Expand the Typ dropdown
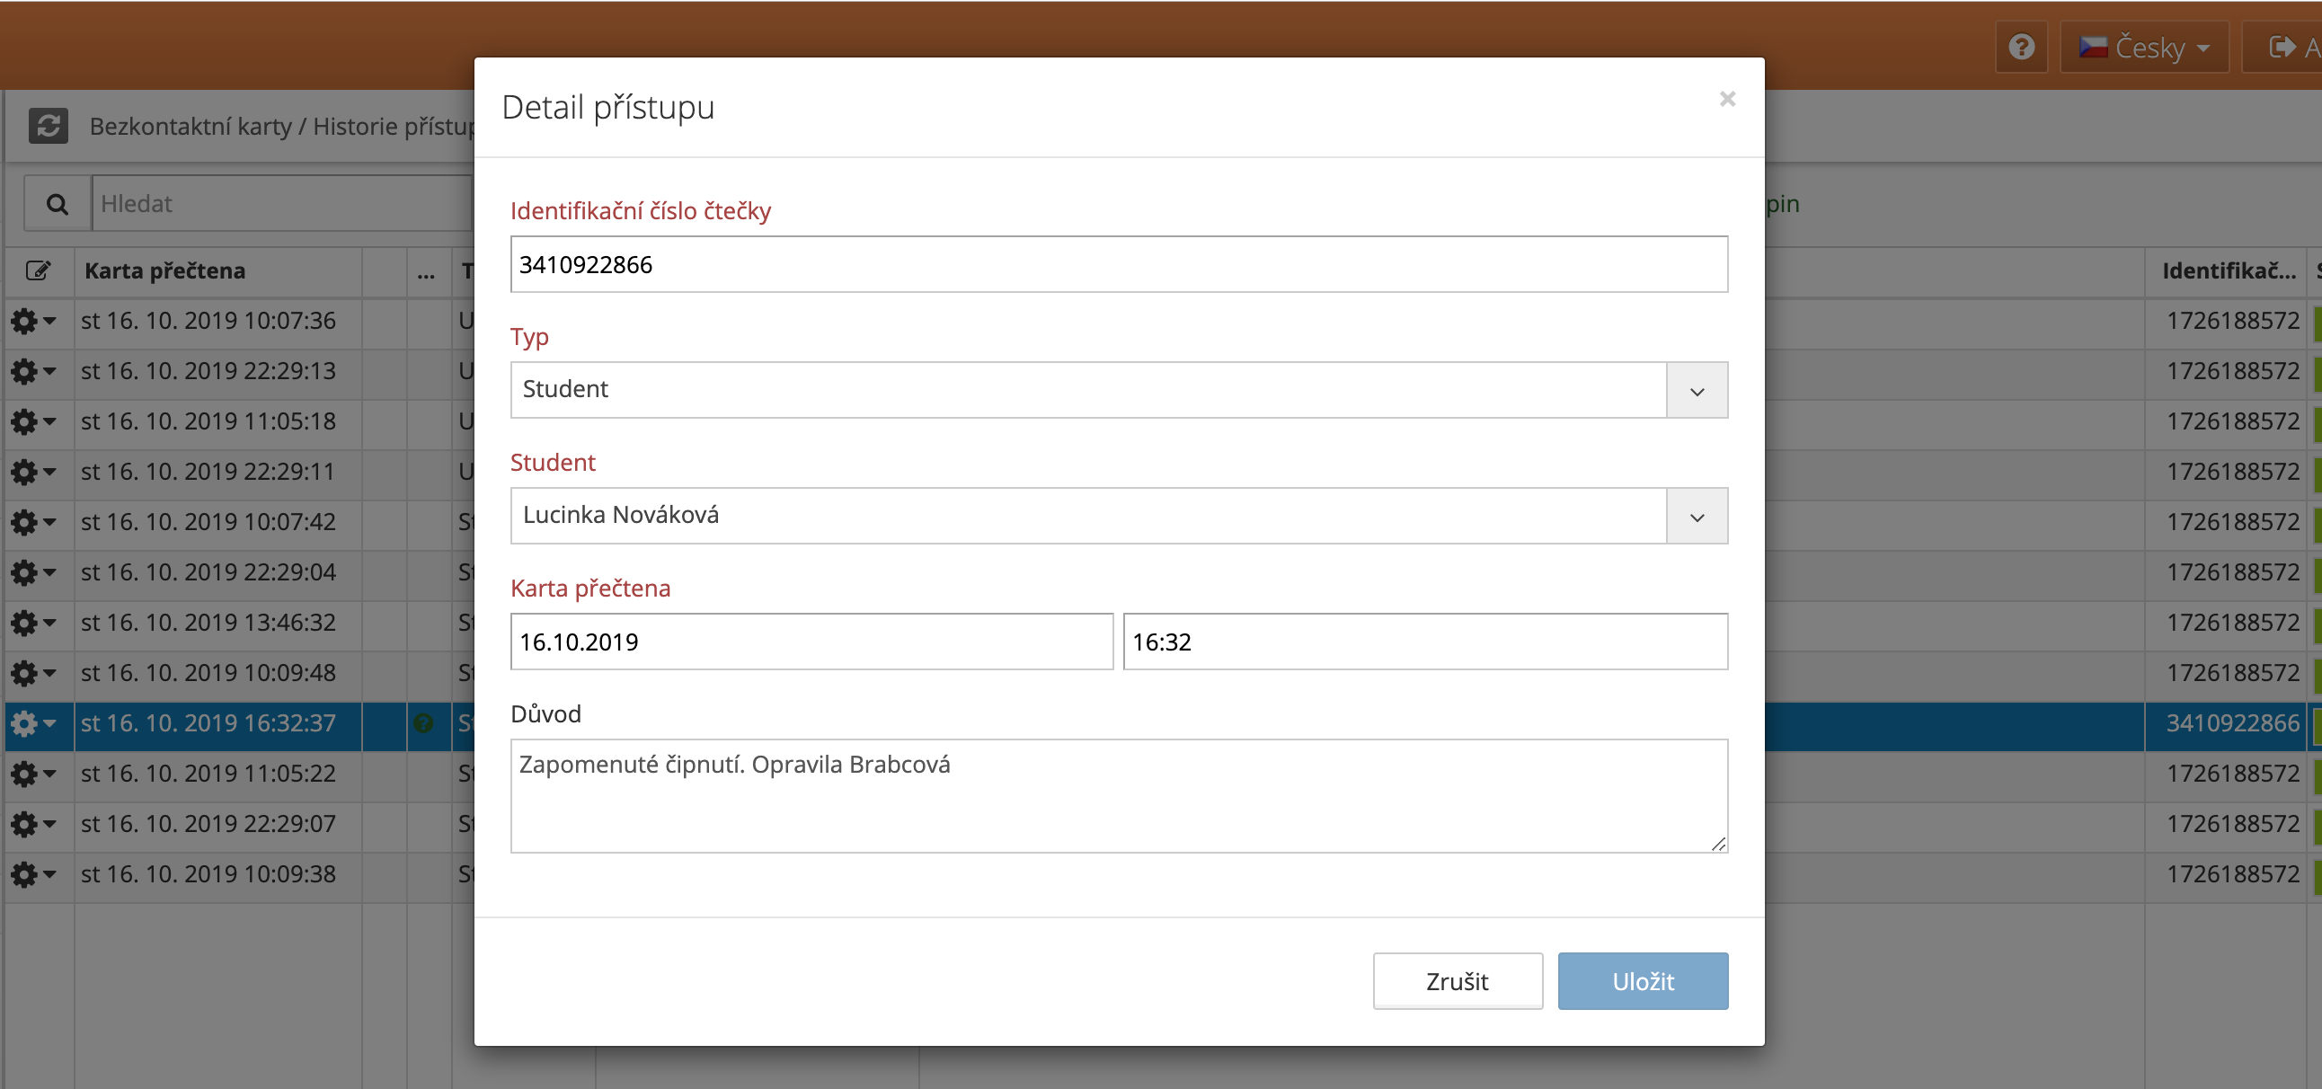2322x1089 pixels. click(x=1697, y=390)
